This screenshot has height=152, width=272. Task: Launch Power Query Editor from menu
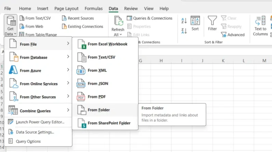pos(38,122)
